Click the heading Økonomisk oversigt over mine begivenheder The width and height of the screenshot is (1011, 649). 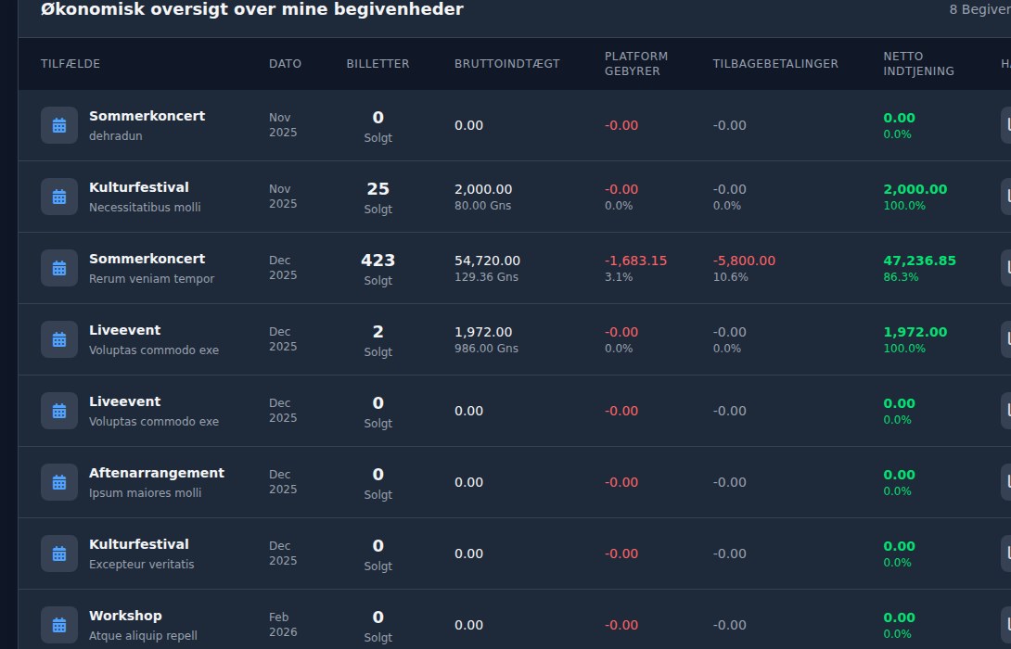pyautogui.click(x=252, y=9)
